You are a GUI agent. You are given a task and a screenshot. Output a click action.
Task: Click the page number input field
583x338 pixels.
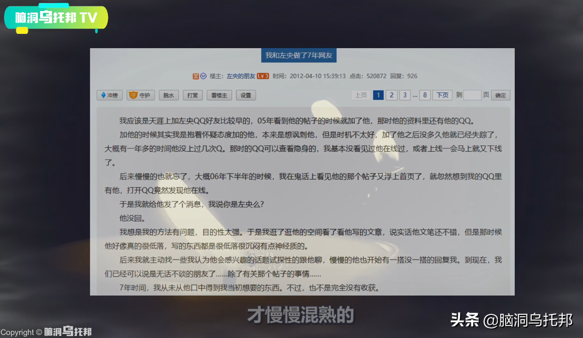472,95
